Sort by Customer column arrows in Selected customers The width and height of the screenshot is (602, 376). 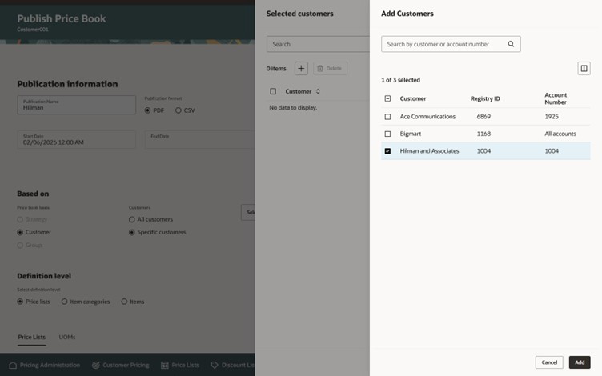tap(318, 91)
